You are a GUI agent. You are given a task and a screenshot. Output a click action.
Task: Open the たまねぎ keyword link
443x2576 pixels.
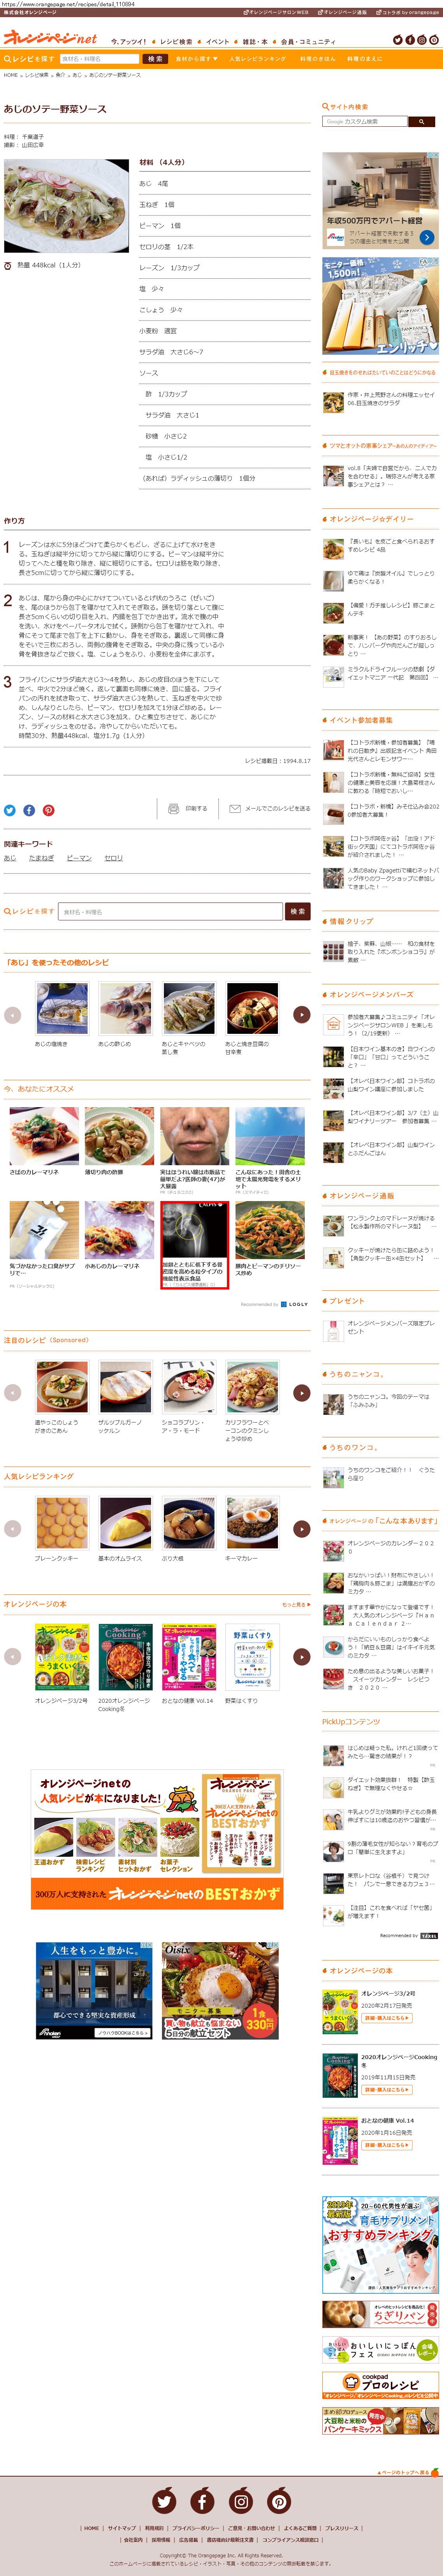pyautogui.click(x=41, y=858)
